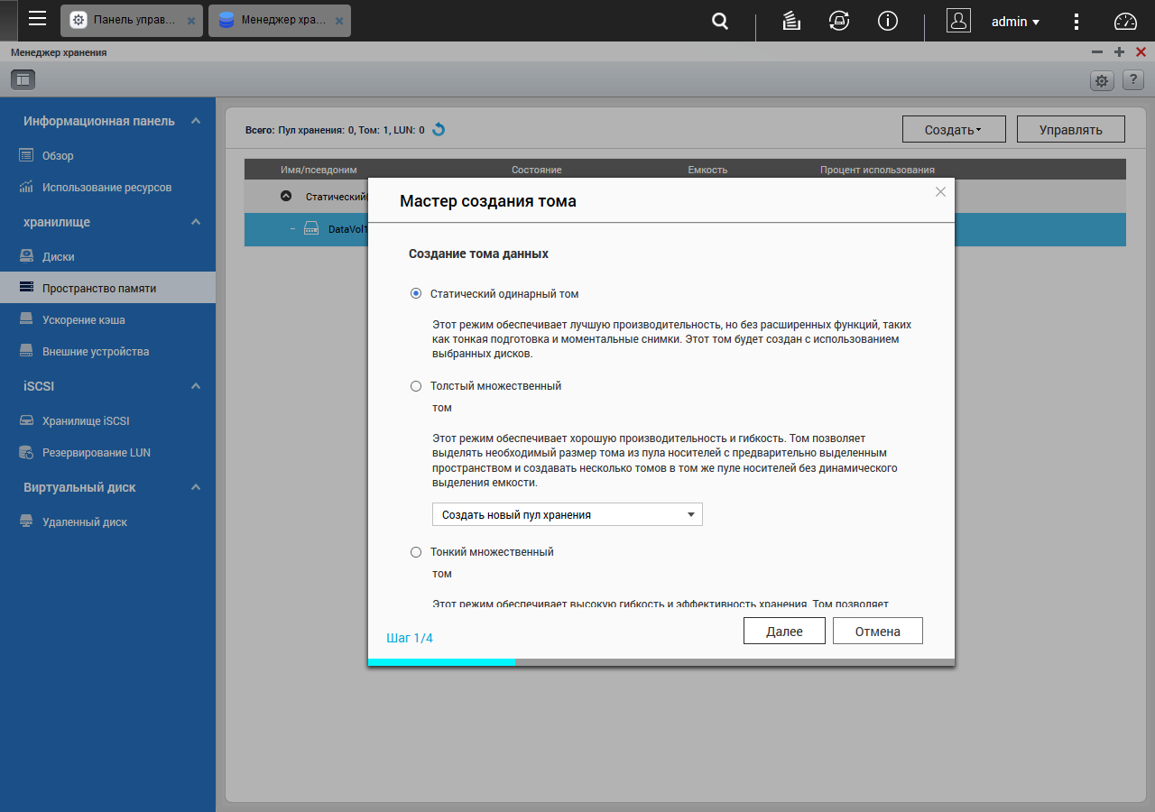This screenshot has height=812, width=1155.
Task: Open the info notifications icon
Action: pyautogui.click(x=888, y=21)
